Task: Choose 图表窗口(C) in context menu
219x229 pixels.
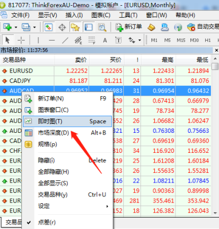Action: (x=67, y=110)
